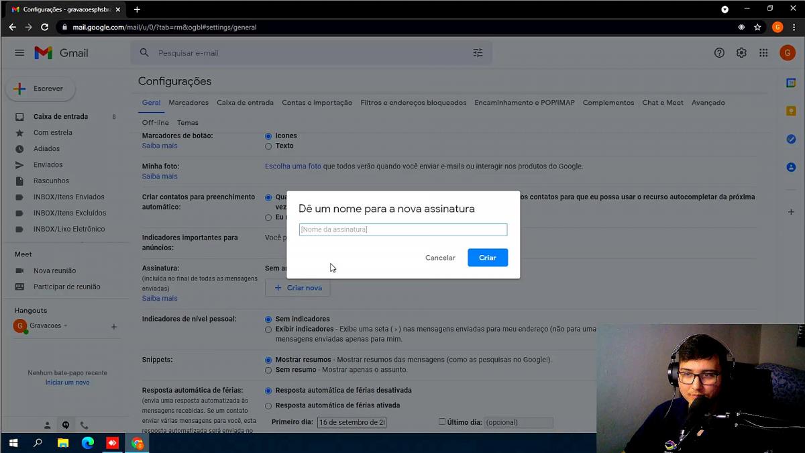Screen dimensions: 805x453
Task: Open Encaminhamento e POP/IMAP tab
Action: click(525, 103)
